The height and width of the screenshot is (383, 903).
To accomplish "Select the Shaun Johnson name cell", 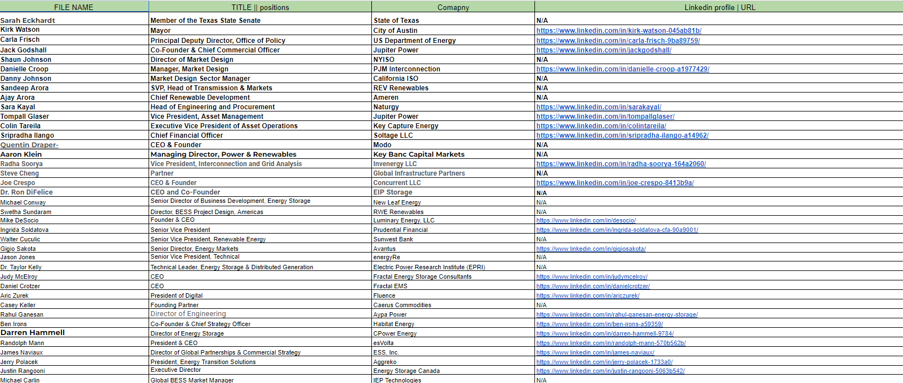I will pos(74,60).
